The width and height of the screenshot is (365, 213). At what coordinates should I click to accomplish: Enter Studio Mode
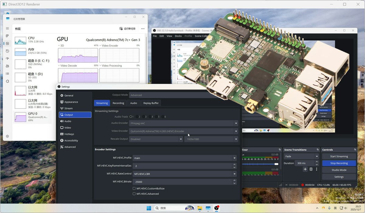point(339,170)
